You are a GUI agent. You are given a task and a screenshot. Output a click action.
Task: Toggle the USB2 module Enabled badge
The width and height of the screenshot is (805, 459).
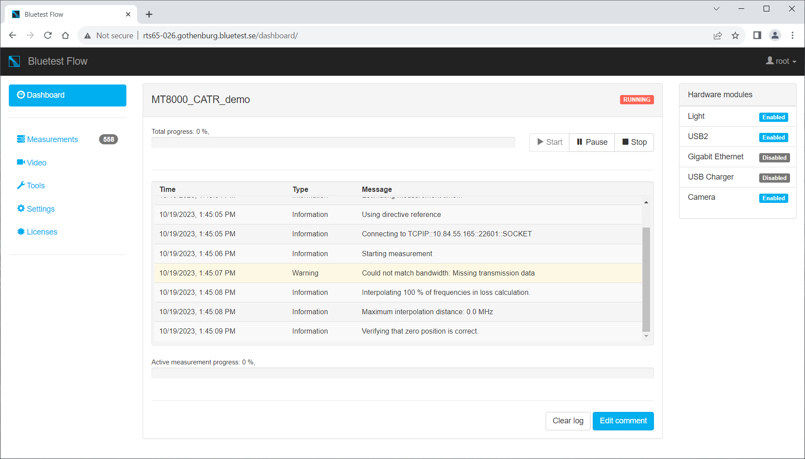click(774, 137)
